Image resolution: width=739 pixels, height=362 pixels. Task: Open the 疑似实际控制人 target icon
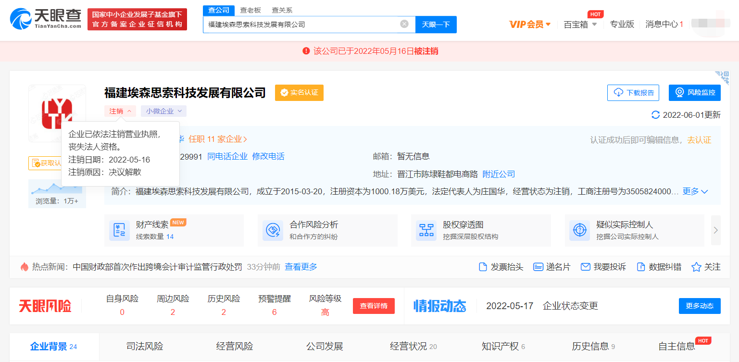tap(579, 230)
